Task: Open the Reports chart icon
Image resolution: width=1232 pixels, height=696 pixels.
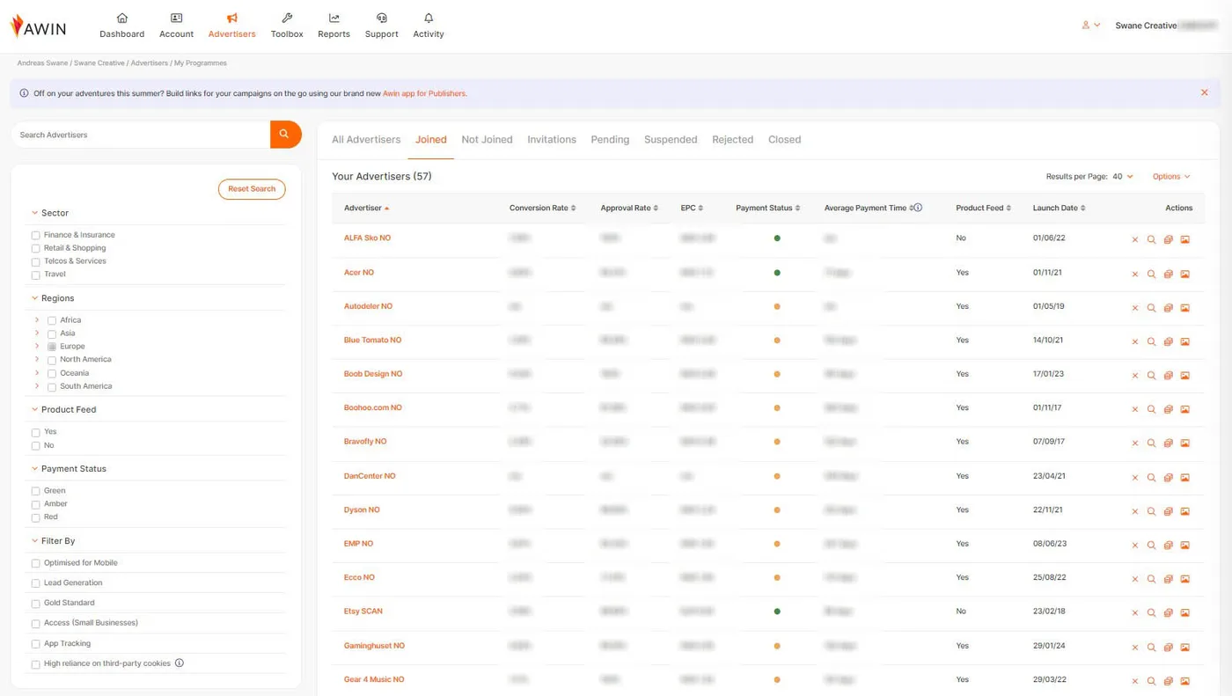Action: [x=334, y=18]
